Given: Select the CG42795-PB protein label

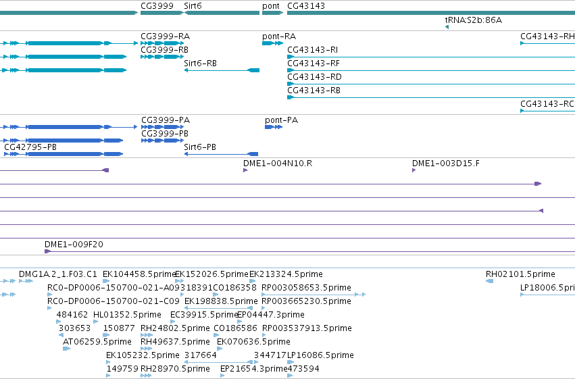Looking at the screenshot, I should (30, 147).
